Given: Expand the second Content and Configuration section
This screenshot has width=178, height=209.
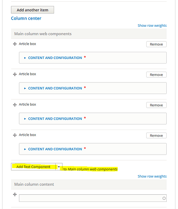Looking at the screenshot, I should click(55, 88).
